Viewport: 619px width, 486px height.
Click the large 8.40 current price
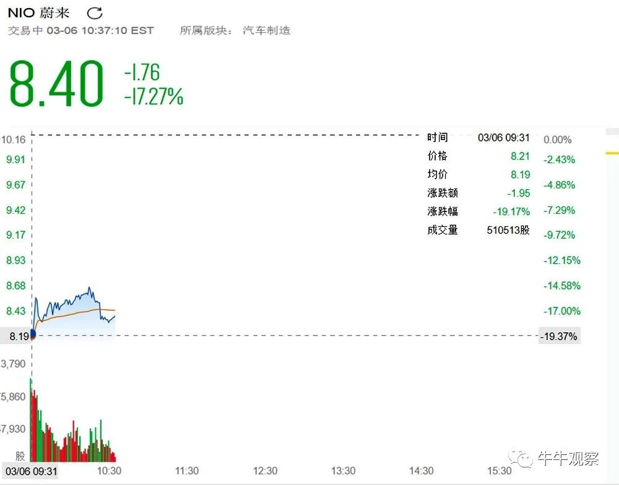(56, 84)
